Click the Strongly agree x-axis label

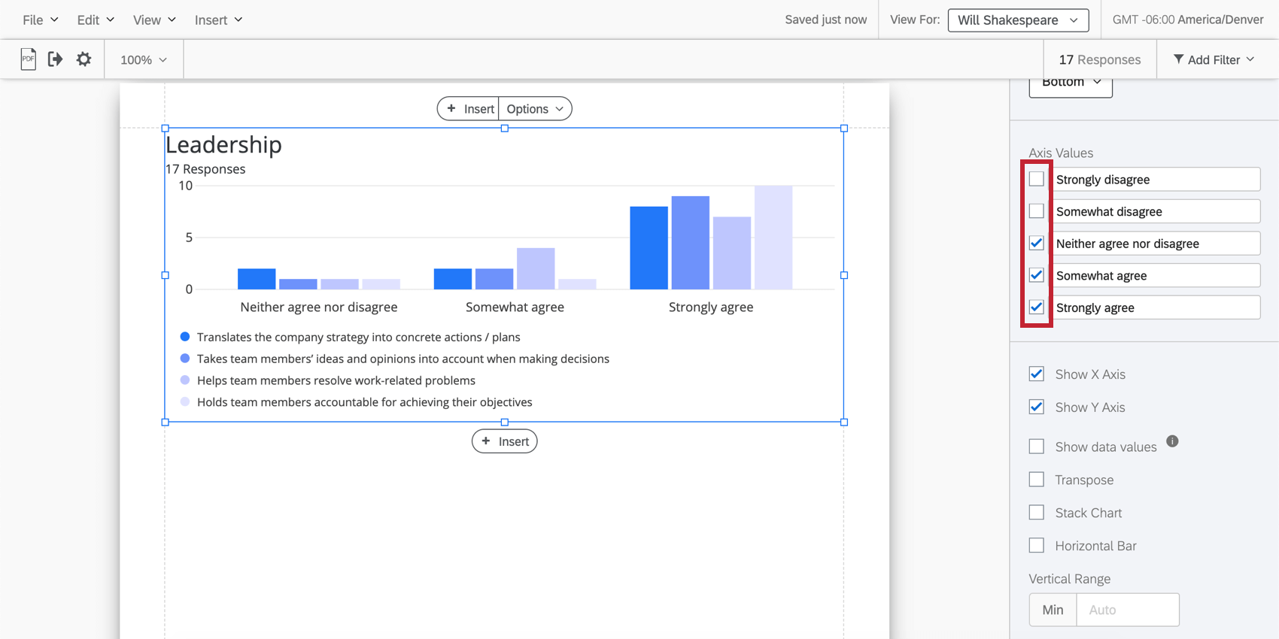[x=711, y=307]
